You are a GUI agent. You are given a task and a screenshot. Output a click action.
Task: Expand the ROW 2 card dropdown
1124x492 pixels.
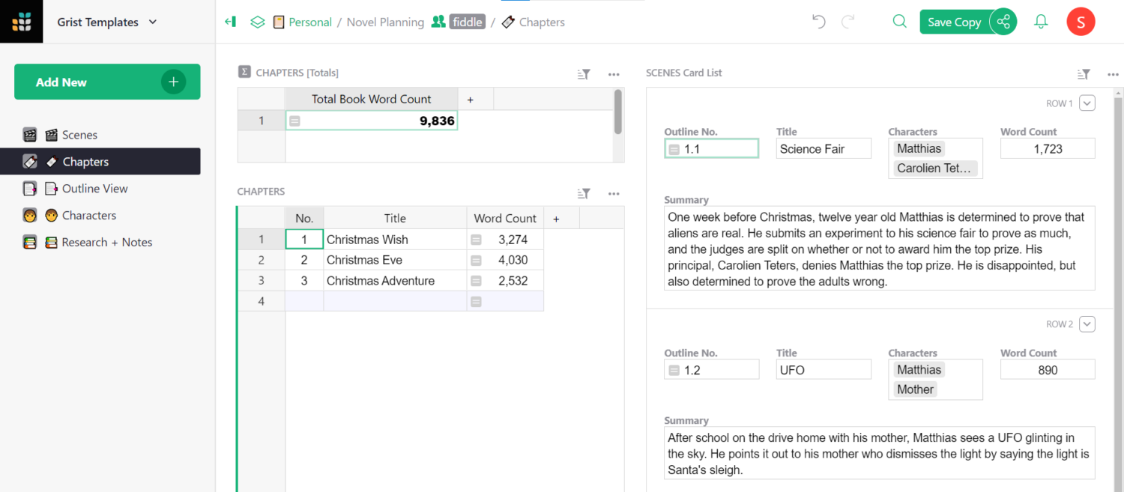(x=1087, y=324)
